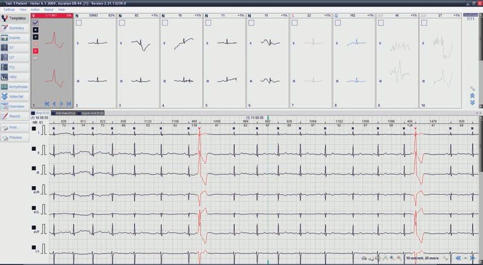
Task: Click the Print printer icon
Action: click(x=4, y=127)
